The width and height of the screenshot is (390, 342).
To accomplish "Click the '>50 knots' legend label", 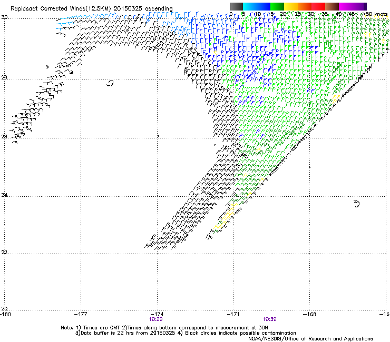I will click(375, 14).
